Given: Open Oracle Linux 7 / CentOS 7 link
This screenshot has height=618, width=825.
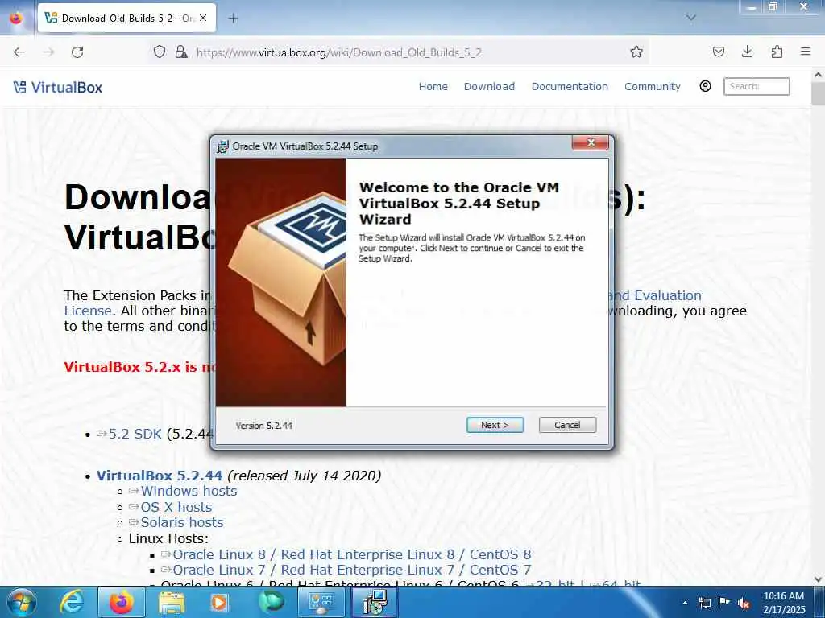Looking at the screenshot, I should coord(351,570).
